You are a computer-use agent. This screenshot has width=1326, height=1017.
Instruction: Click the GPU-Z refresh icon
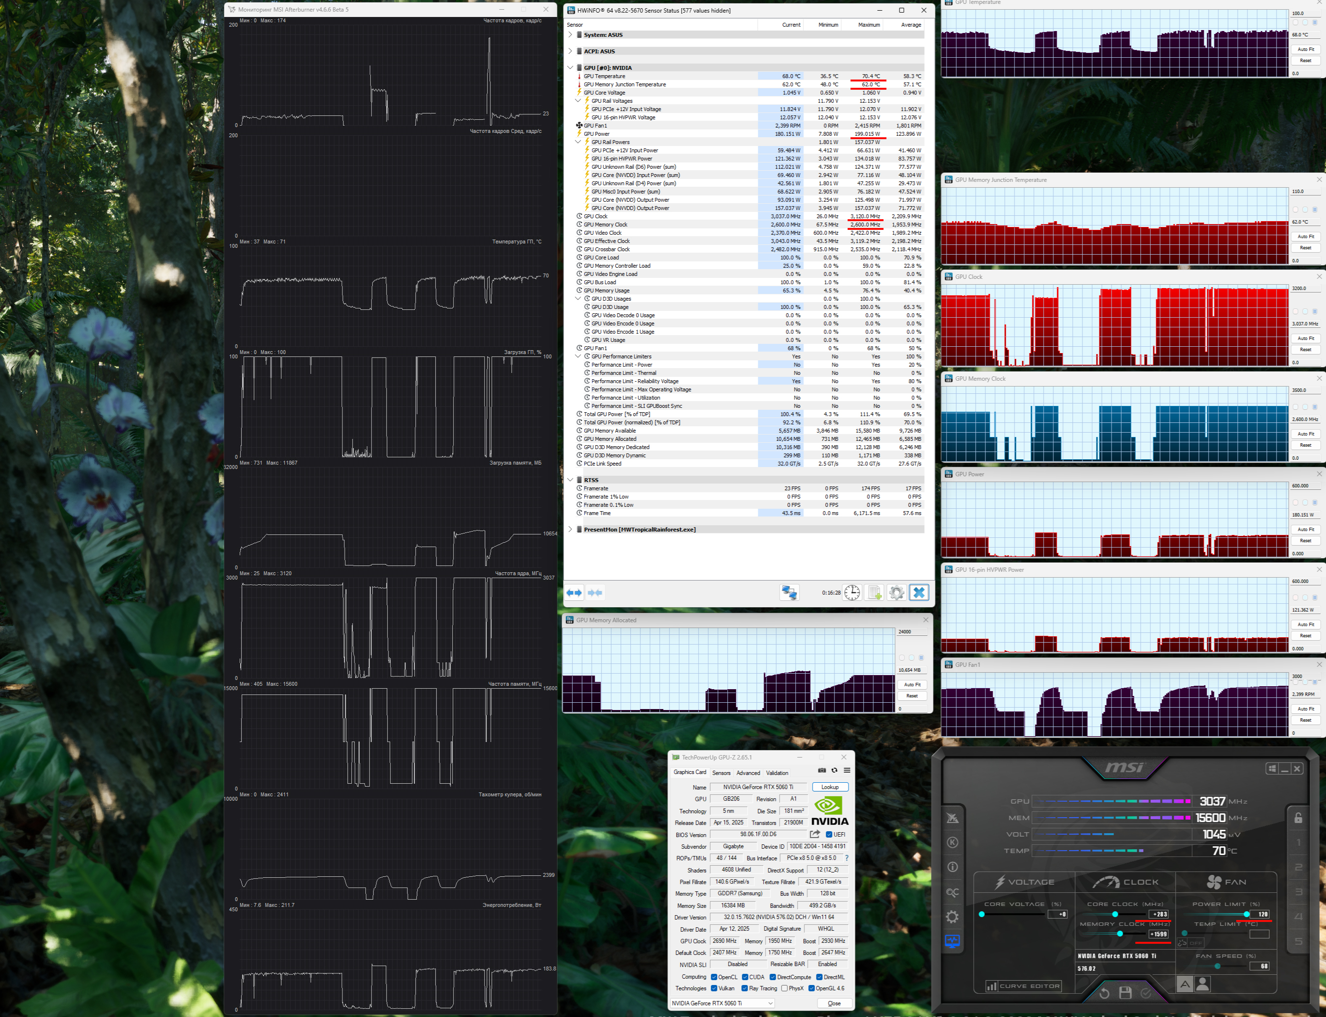click(x=835, y=770)
